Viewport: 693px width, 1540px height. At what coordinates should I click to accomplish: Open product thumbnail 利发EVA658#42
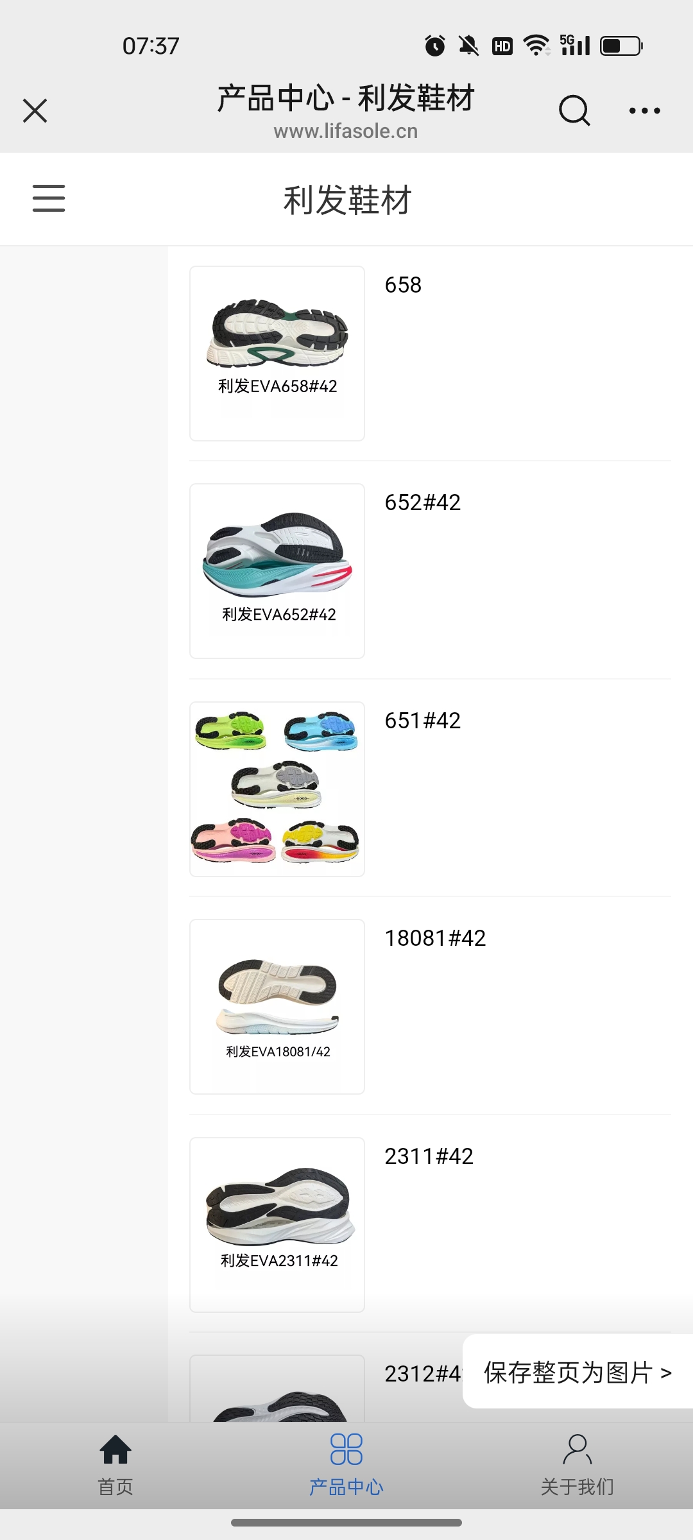[277, 354]
